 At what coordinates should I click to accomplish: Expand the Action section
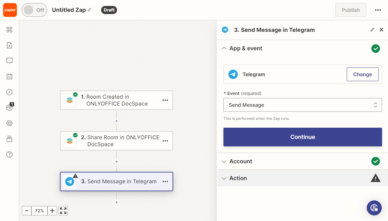pyautogui.click(x=238, y=178)
